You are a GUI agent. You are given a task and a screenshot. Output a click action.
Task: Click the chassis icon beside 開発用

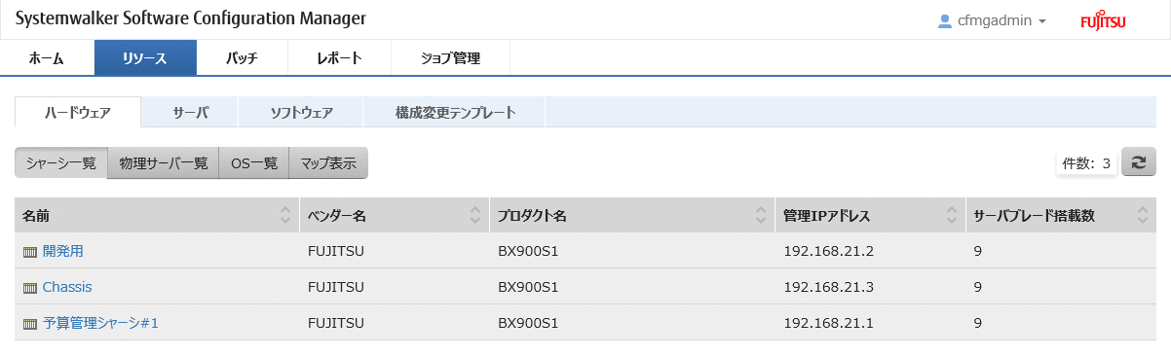(30, 252)
